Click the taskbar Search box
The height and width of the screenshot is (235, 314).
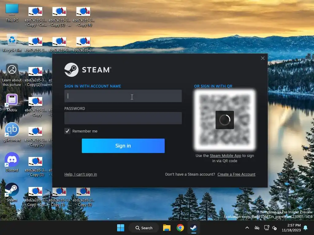coord(144,228)
